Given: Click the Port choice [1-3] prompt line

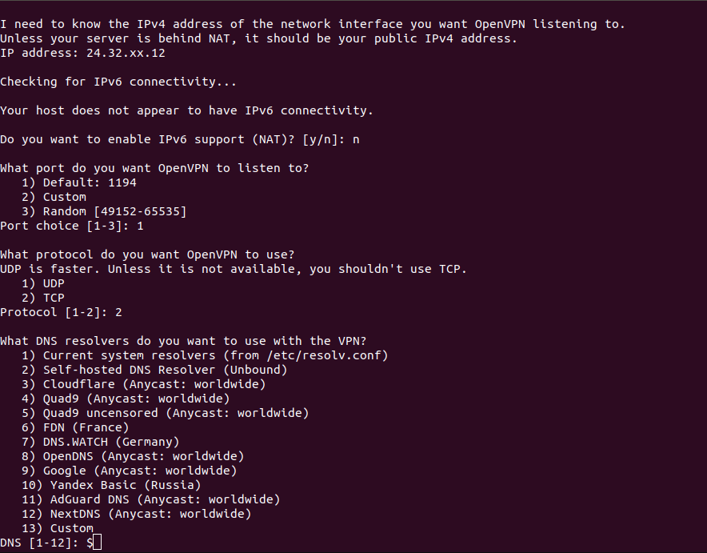Looking at the screenshot, I should (x=72, y=226).
